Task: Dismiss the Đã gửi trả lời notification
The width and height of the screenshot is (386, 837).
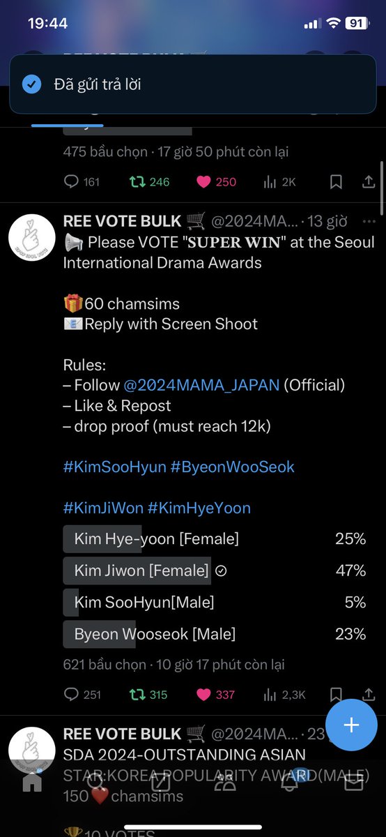Action: [x=193, y=84]
